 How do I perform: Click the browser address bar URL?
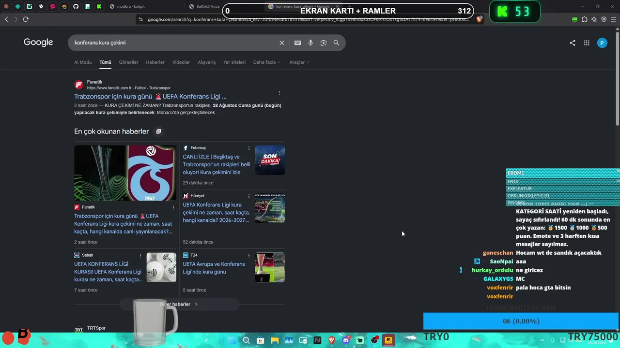click(308, 19)
